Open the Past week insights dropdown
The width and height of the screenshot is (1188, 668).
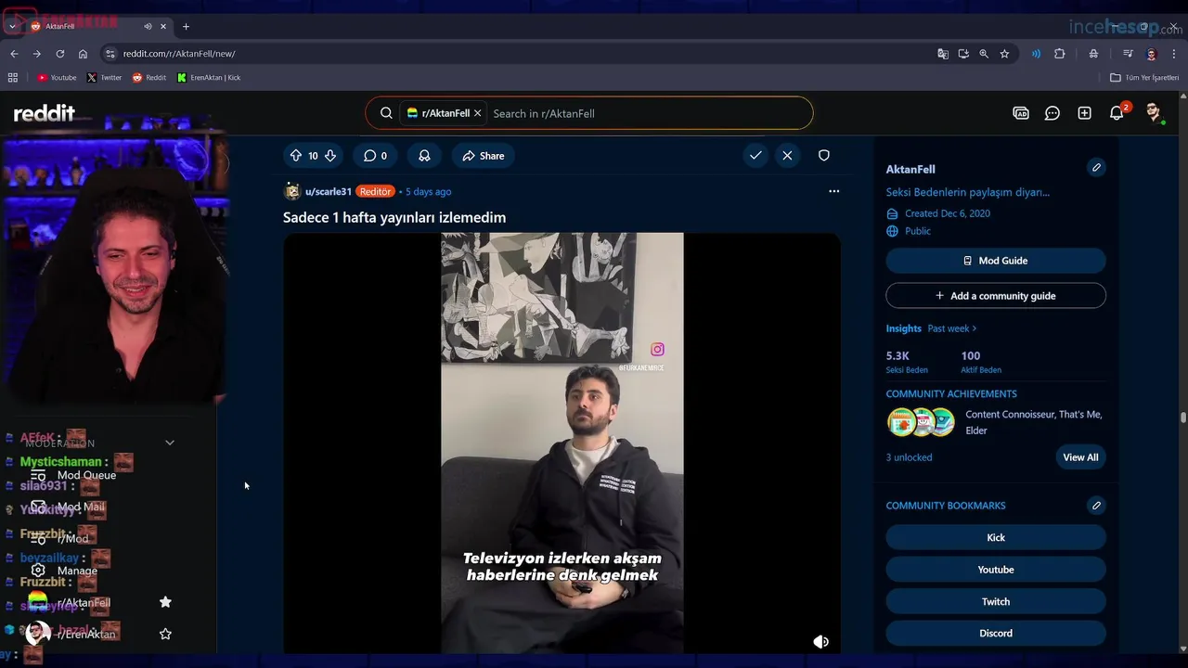(952, 328)
